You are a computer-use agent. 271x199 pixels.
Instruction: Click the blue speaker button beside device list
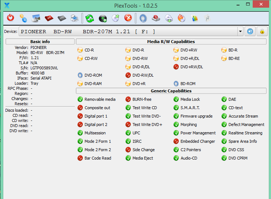[250, 31]
